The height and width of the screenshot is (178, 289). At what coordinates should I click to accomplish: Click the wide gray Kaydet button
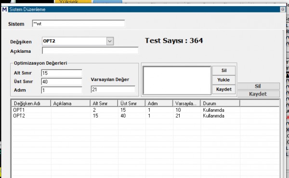coord(258,94)
